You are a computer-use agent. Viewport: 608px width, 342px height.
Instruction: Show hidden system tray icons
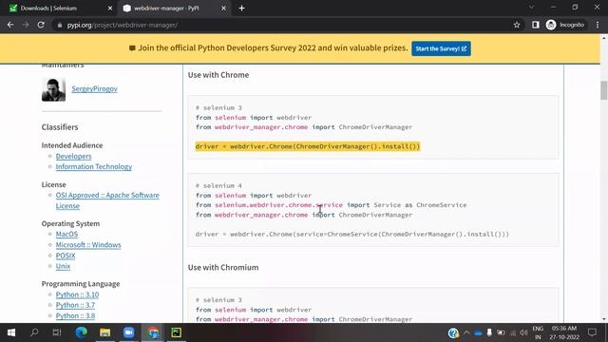pos(466,332)
